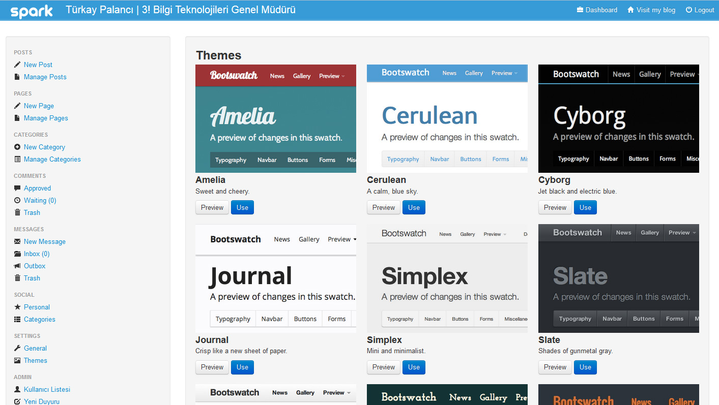Use the Amelia theme
The height and width of the screenshot is (405, 719).
[242, 207]
